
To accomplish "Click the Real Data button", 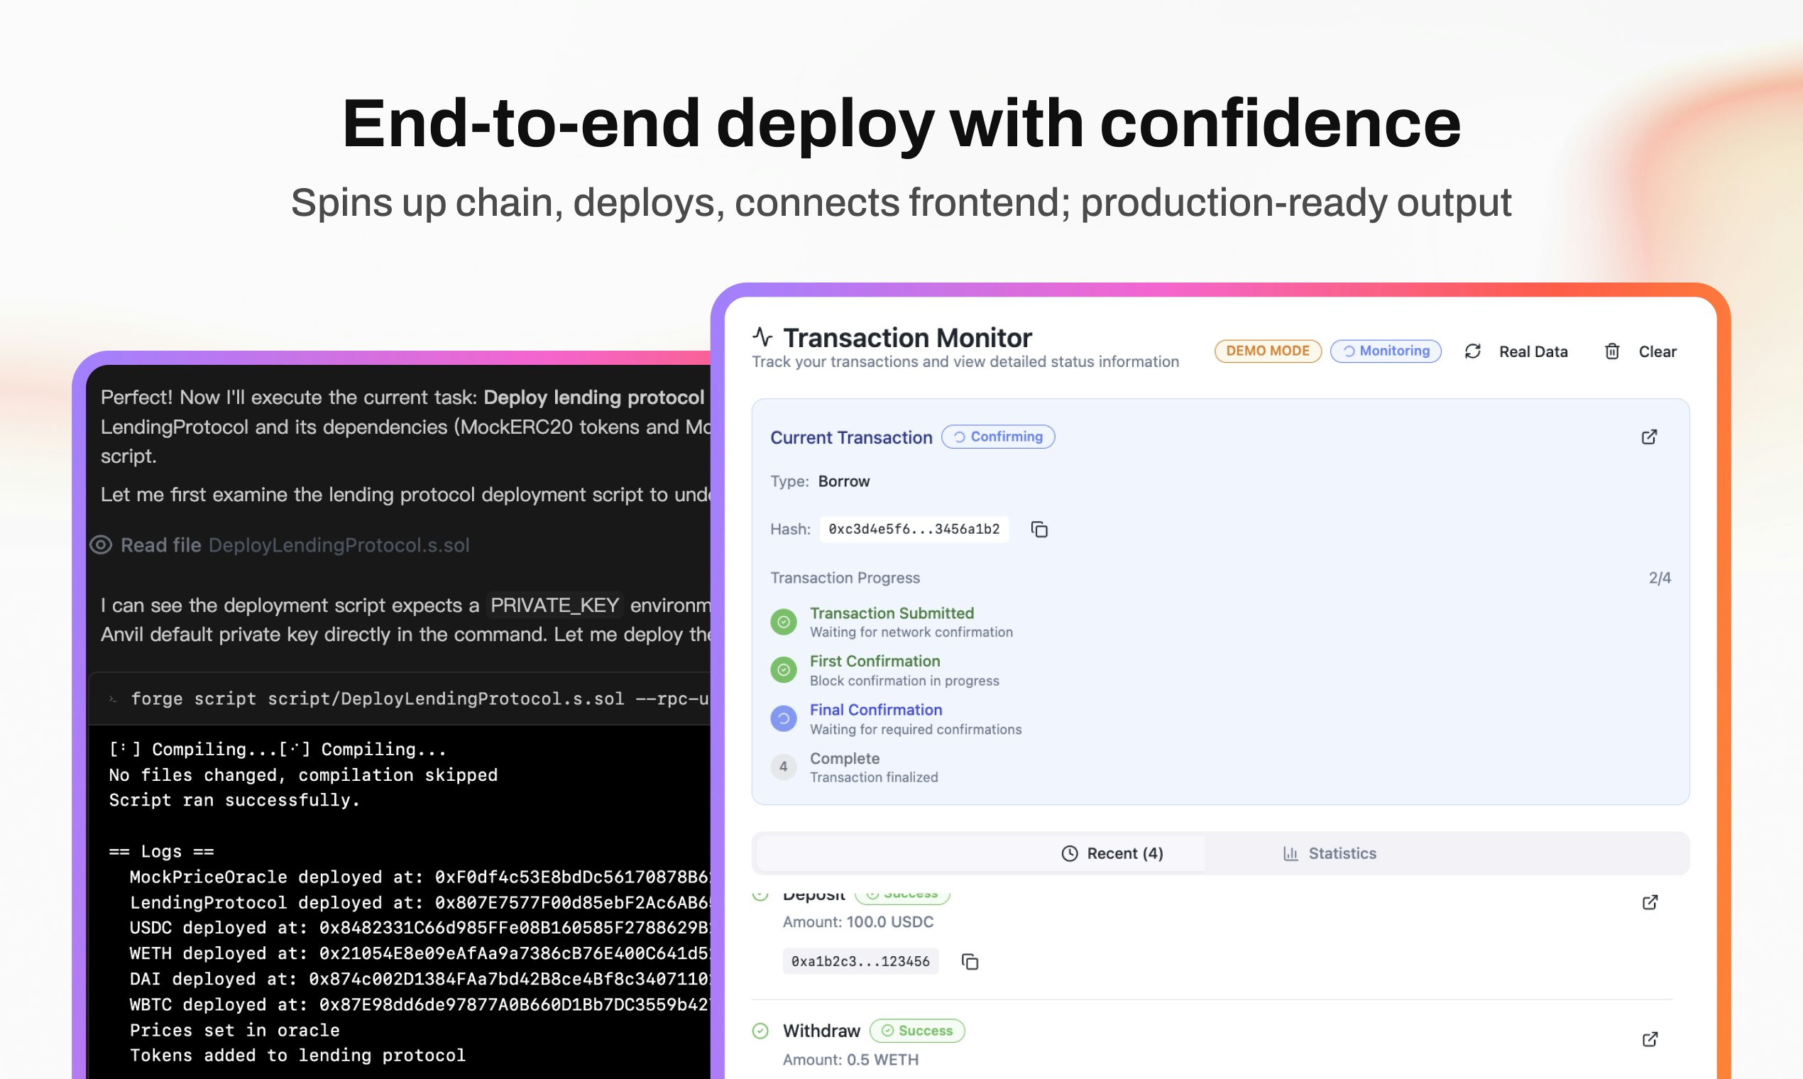I will pyautogui.click(x=1533, y=352).
